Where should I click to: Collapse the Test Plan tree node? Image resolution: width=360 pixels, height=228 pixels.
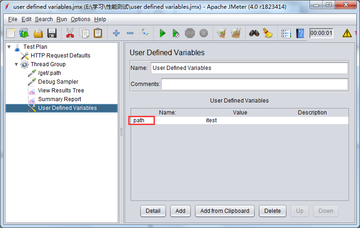pos(9,47)
